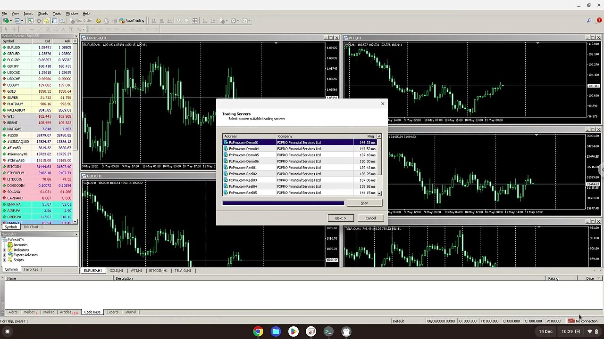Open the View menu

click(x=15, y=14)
